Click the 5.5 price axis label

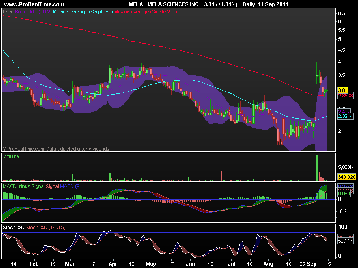point(341,30)
